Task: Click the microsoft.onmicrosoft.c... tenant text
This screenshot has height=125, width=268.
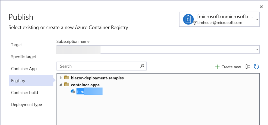Action: coord(225,16)
